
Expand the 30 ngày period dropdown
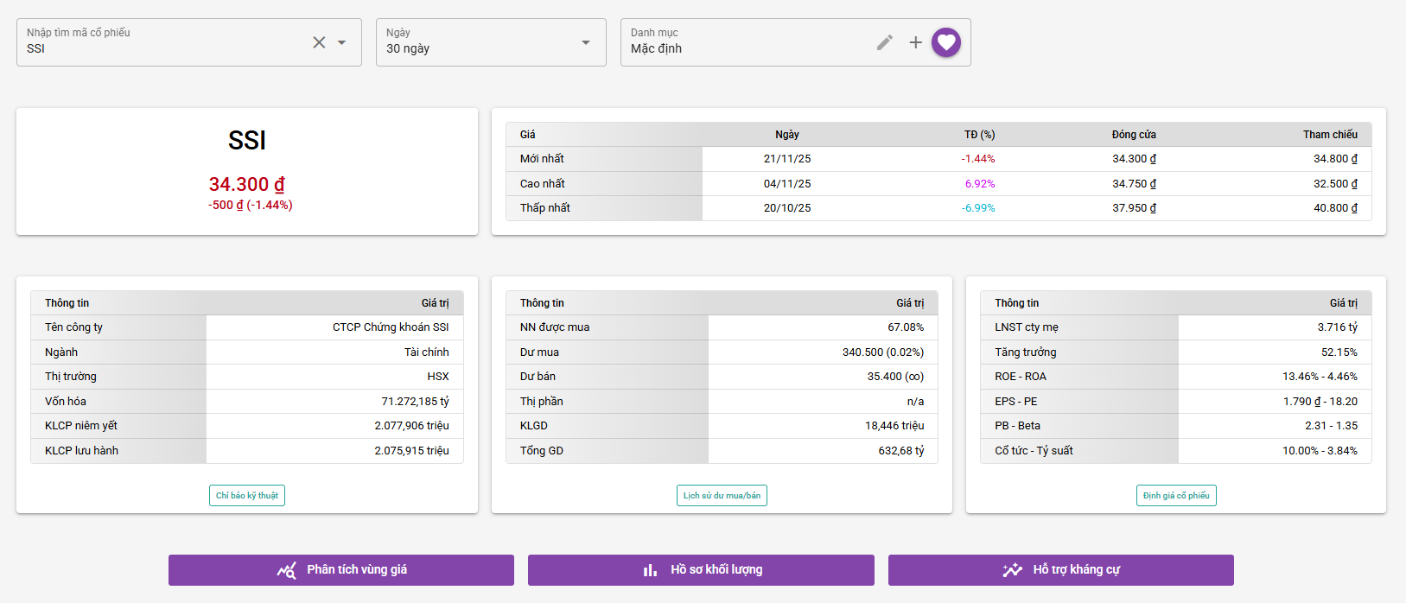(x=585, y=42)
